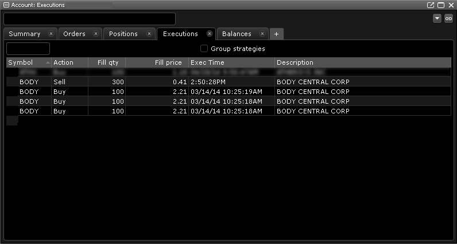
Task: Enable Group strategies checkbox
Action: [x=204, y=49]
